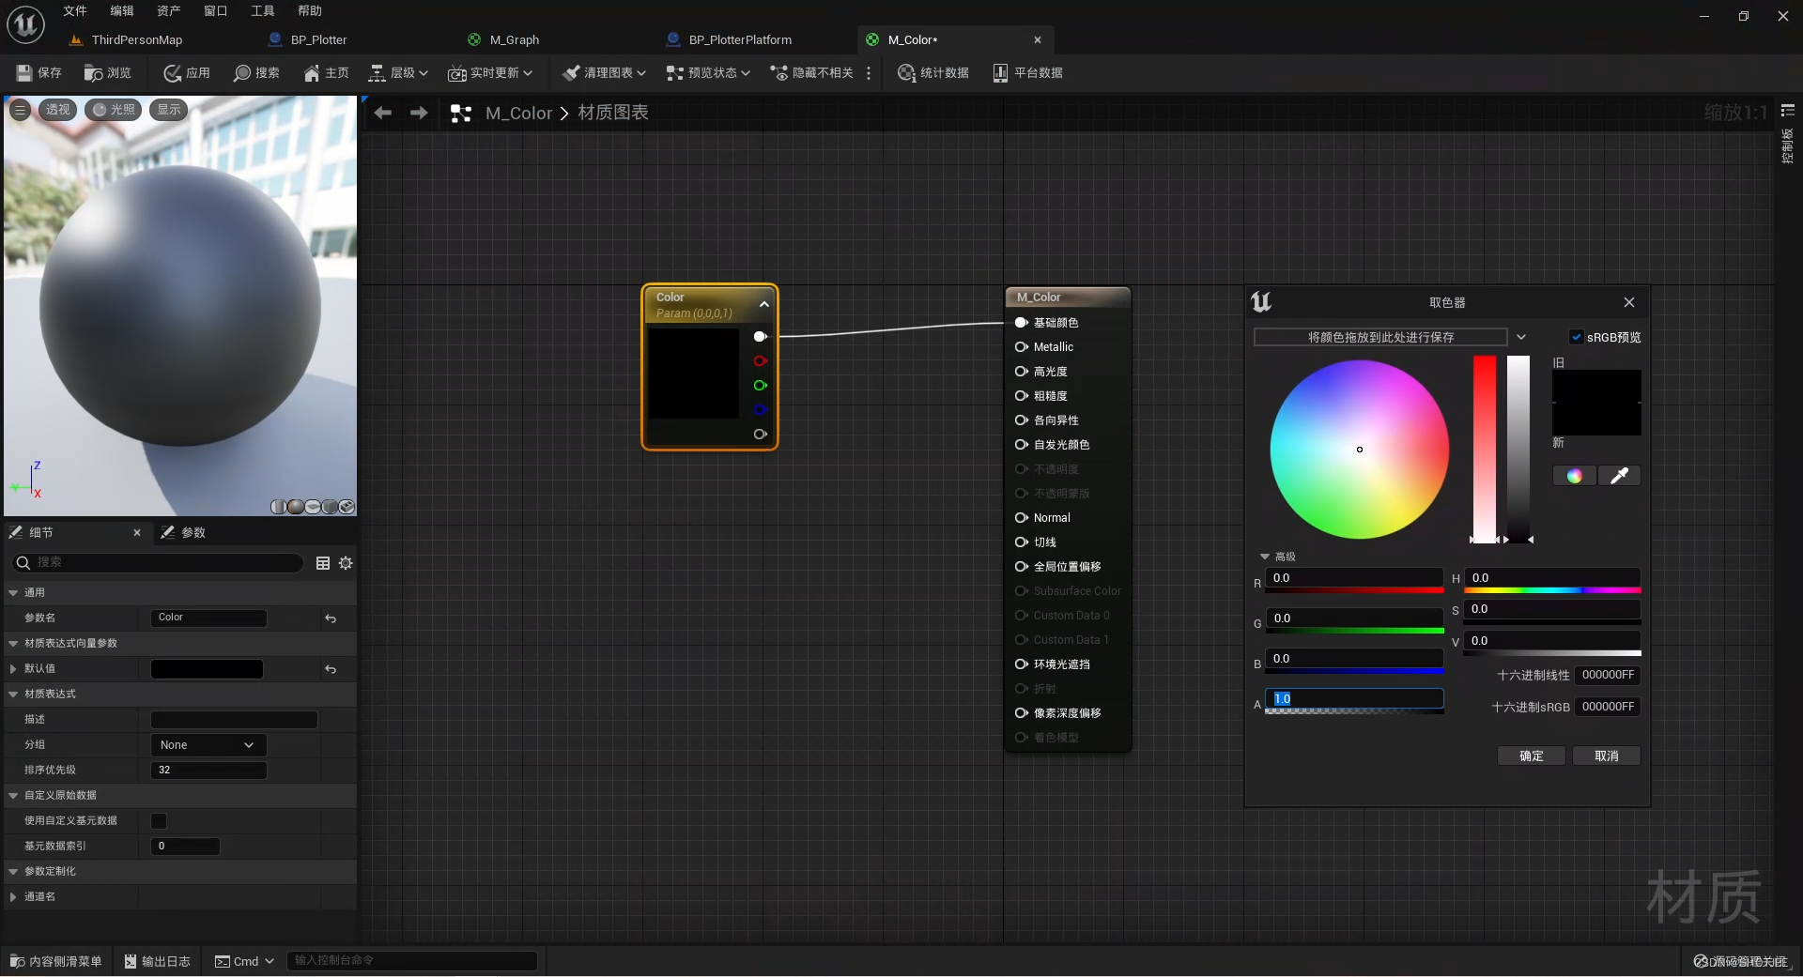Confirm color with 确定 button
Image resolution: width=1803 pixels, height=977 pixels.
click(1532, 756)
